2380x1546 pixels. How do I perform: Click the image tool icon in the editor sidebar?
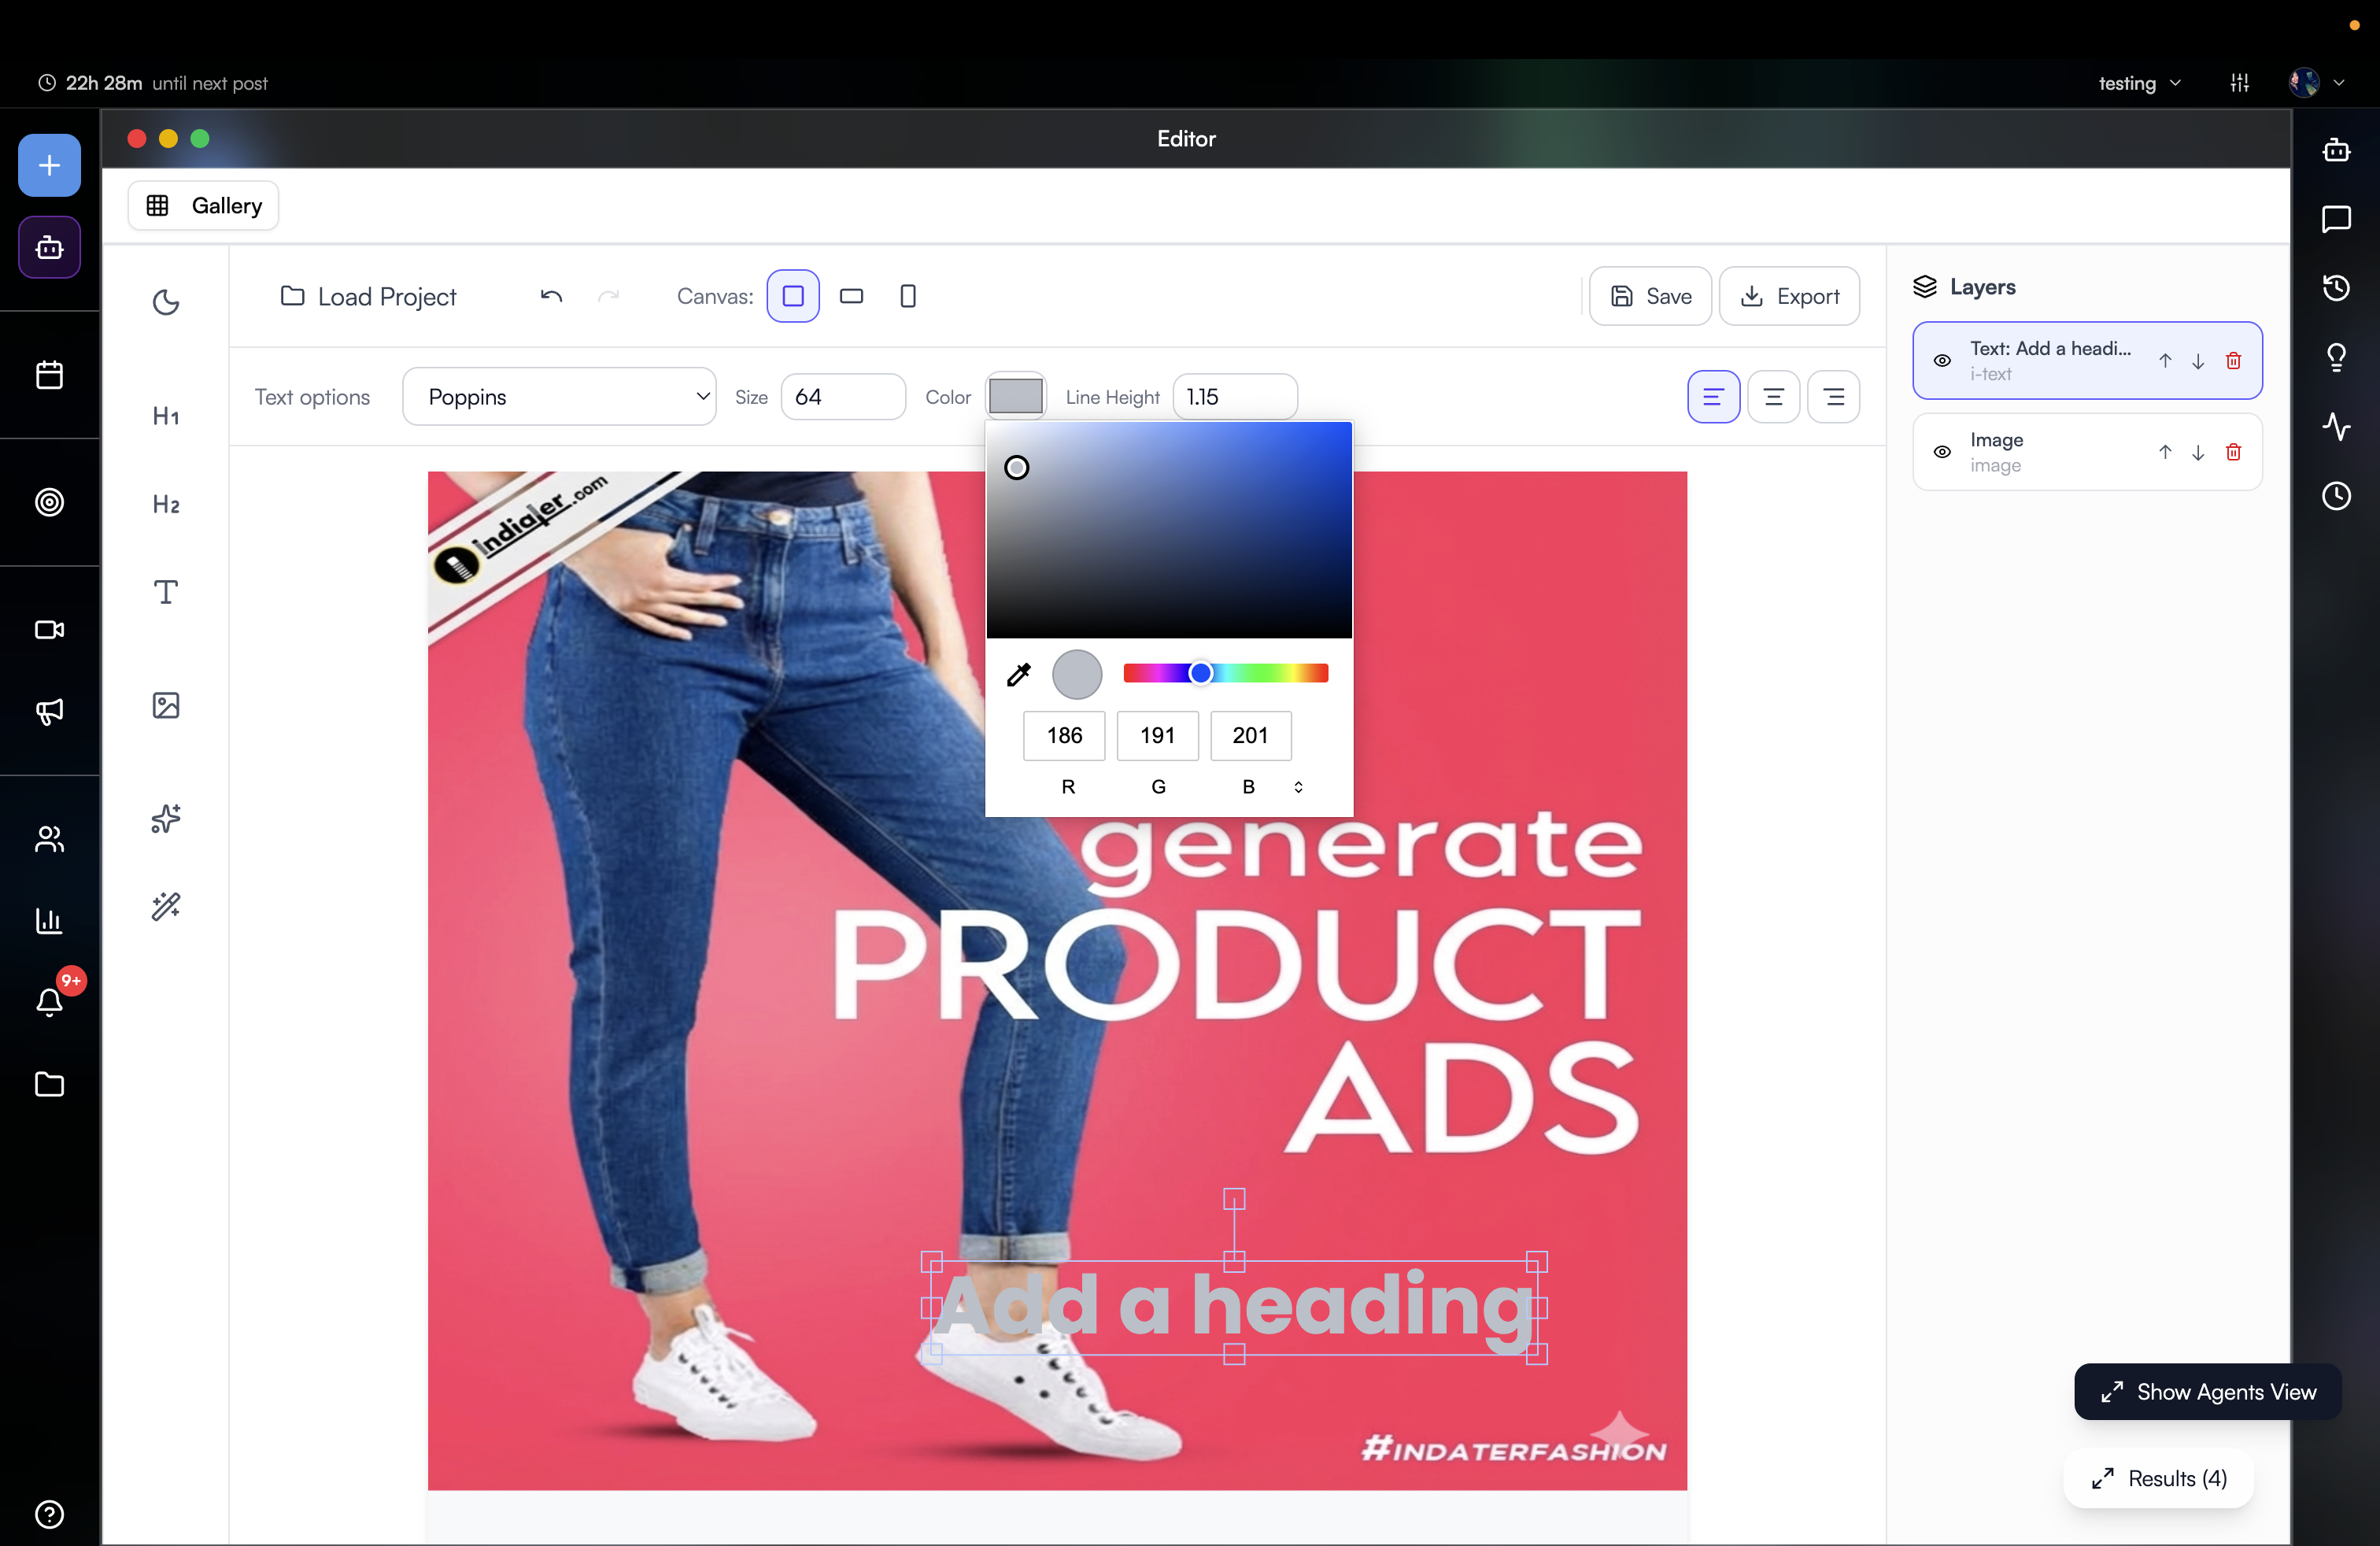(x=166, y=705)
